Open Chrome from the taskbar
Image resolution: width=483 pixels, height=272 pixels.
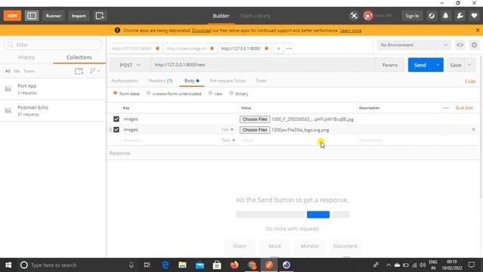pyautogui.click(x=251, y=265)
